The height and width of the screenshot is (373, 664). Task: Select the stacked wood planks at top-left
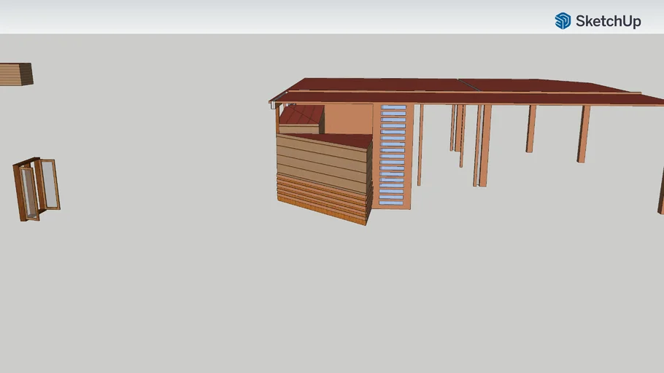[x=15, y=74]
